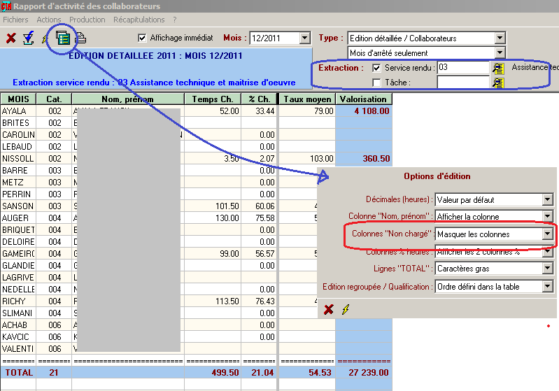This screenshot has width=559, height=391.
Task: Open the Mois 12/2011 dropdown
Action: (x=305, y=38)
